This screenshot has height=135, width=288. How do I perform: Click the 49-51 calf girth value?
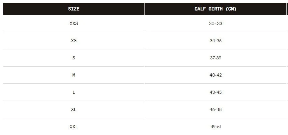coord(215,127)
